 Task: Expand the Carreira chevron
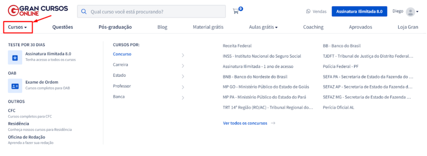pos(183,66)
